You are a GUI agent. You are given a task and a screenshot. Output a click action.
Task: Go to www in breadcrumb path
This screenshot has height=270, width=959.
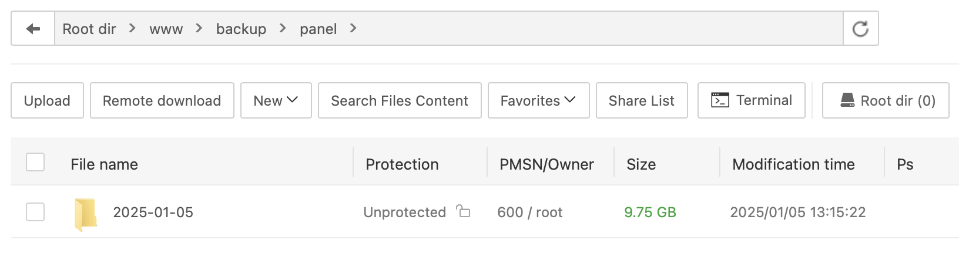tap(166, 29)
